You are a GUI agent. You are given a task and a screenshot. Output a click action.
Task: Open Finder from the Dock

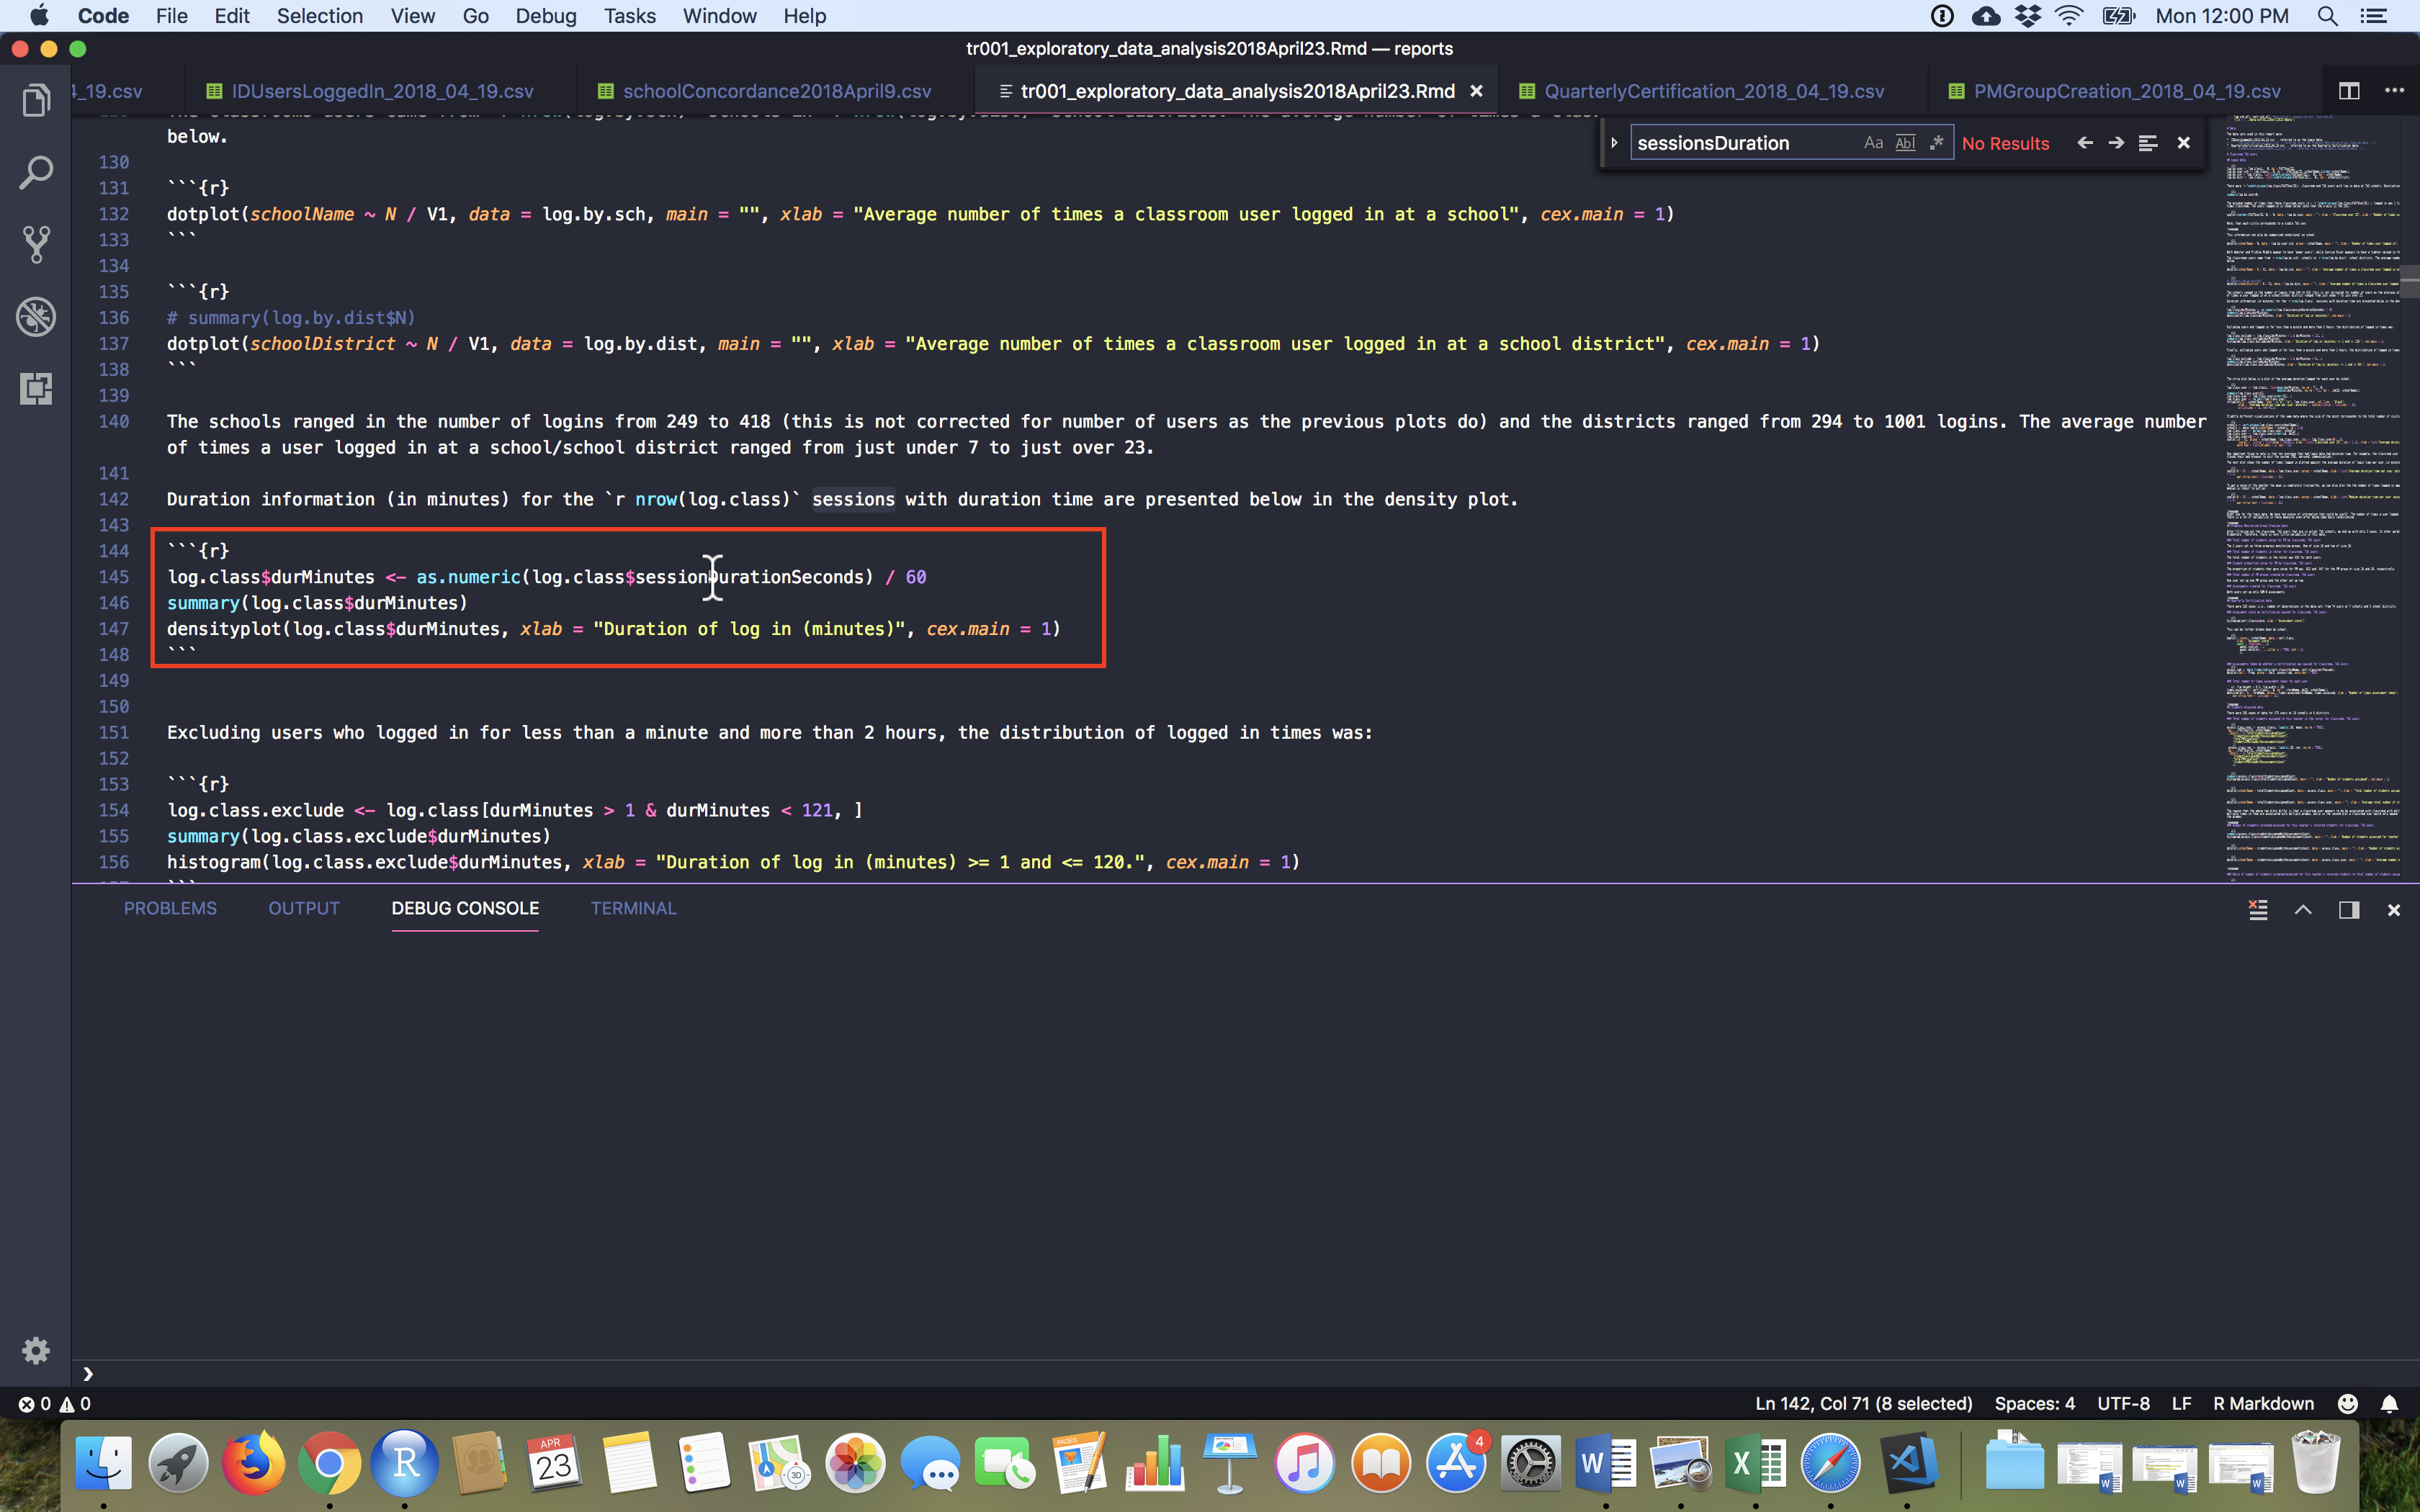point(103,1462)
